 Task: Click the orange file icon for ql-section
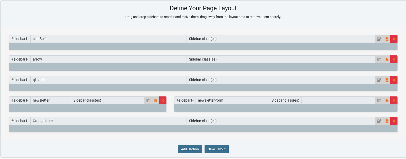(x=387, y=80)
